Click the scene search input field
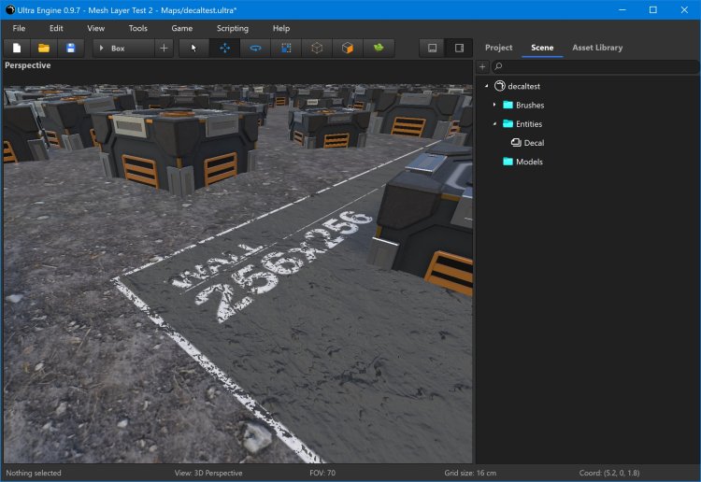Image resolution: width=701 pixels, height=482 pixels. point(594,67)
